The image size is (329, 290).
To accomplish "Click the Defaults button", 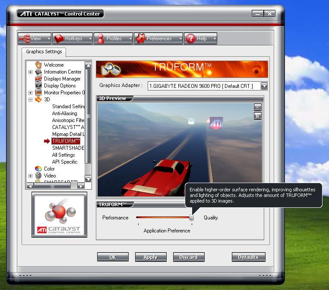I will 248,257.
